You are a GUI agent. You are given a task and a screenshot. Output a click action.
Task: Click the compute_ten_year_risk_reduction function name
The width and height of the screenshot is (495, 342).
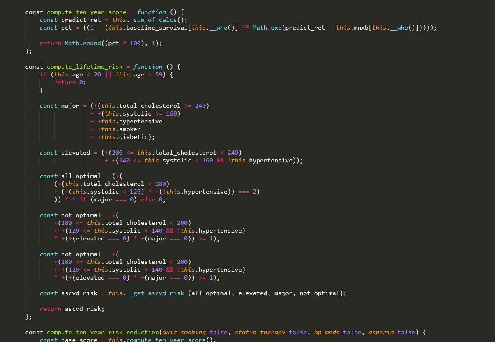coord(103,332)
